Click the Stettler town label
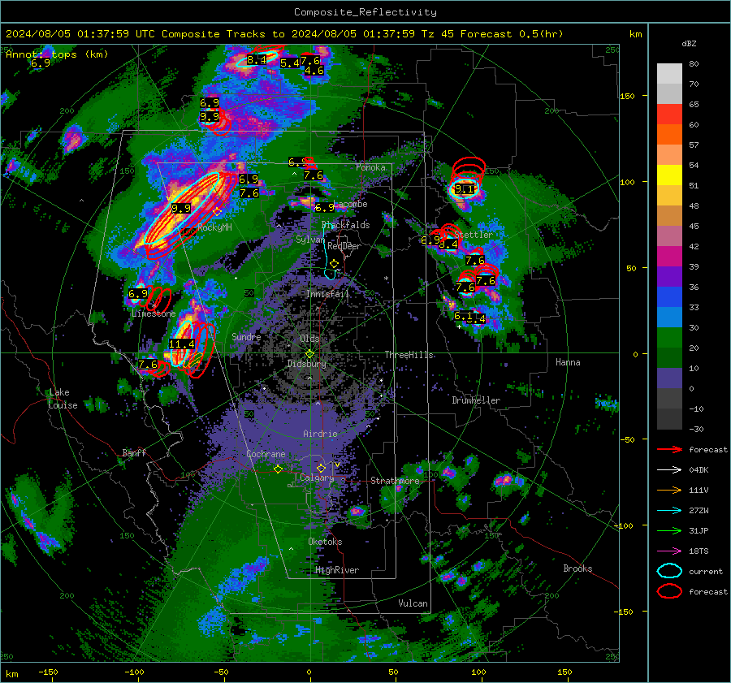The height and width of the screenshot is (683, 731). click(474, 235)
